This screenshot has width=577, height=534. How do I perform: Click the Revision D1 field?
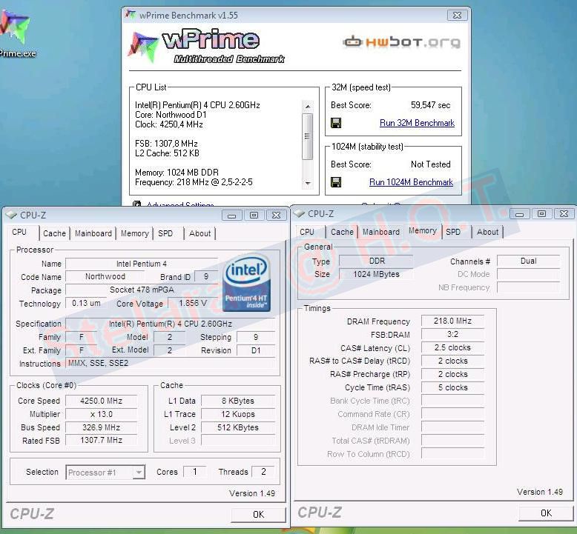point(256,350)
